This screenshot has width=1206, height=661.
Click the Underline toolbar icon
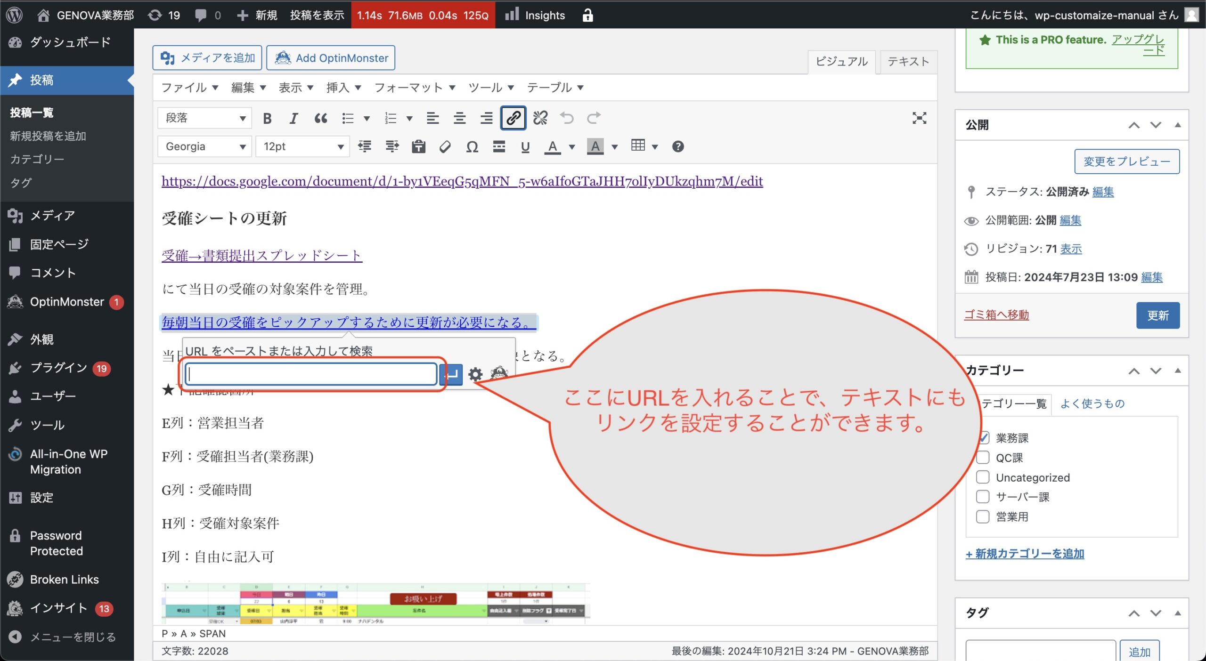[525, 147]
